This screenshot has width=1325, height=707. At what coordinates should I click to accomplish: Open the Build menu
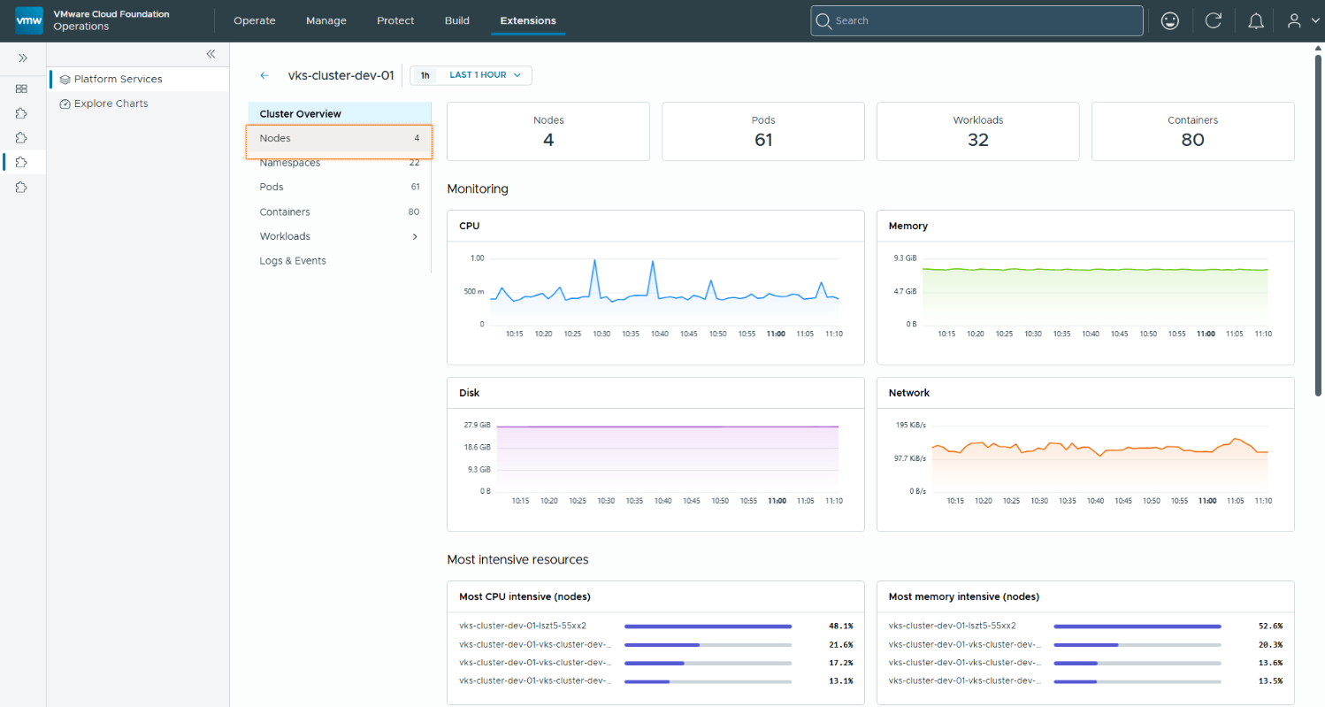pos(457,20)
